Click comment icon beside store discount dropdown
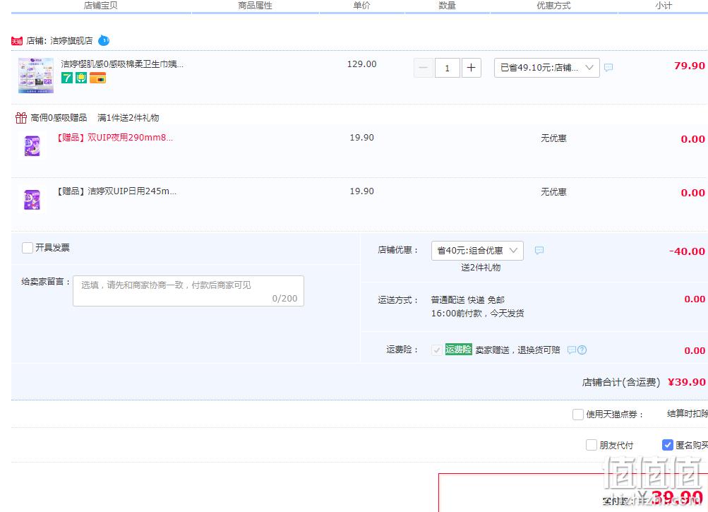 539,251
